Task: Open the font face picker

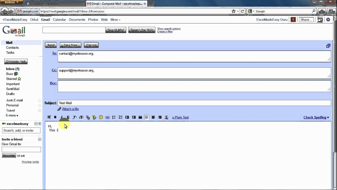Action: (x=75, y=117)
